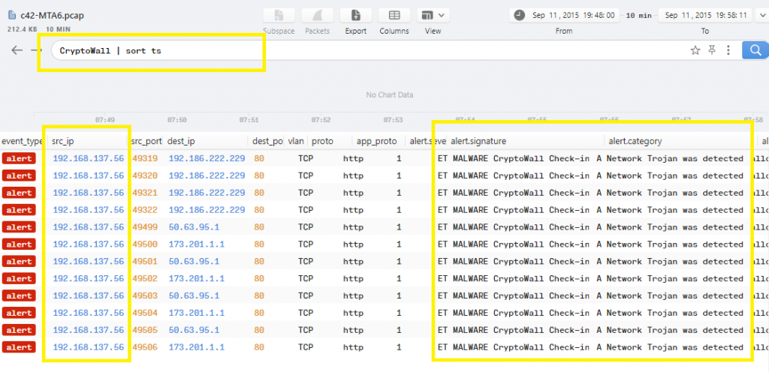Click dest_ip 173.201.1.1 in port 49506 row
Screen dimensions: 769x372
tap(197, 347)
